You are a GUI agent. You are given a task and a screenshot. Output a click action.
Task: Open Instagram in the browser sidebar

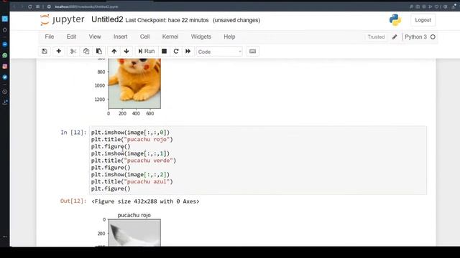[x=5, y=67]
